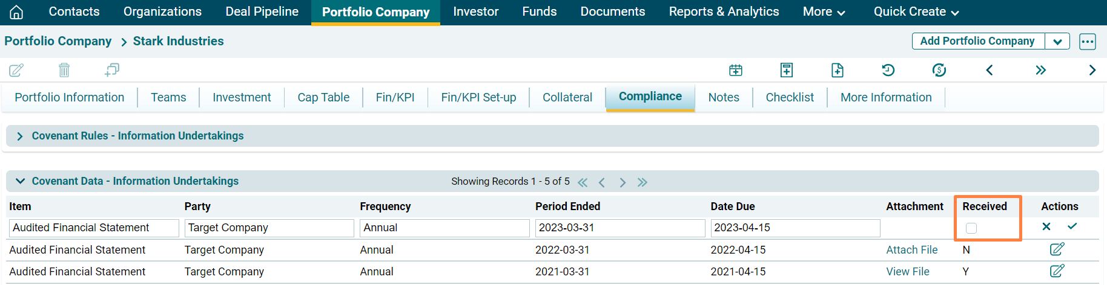Viewport: 1107px width, 285px height.
Task: Cancel row editing with the X icon
Action: click(x=1046, y=226)
